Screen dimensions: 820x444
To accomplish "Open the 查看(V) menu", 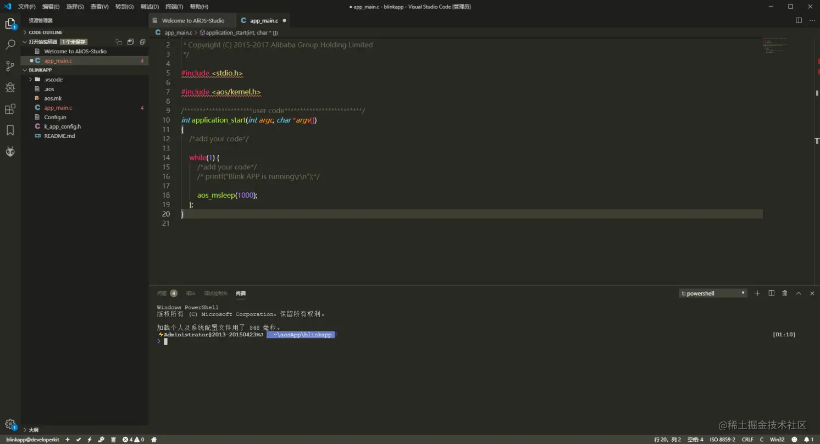I will click(x=99, y=7).
